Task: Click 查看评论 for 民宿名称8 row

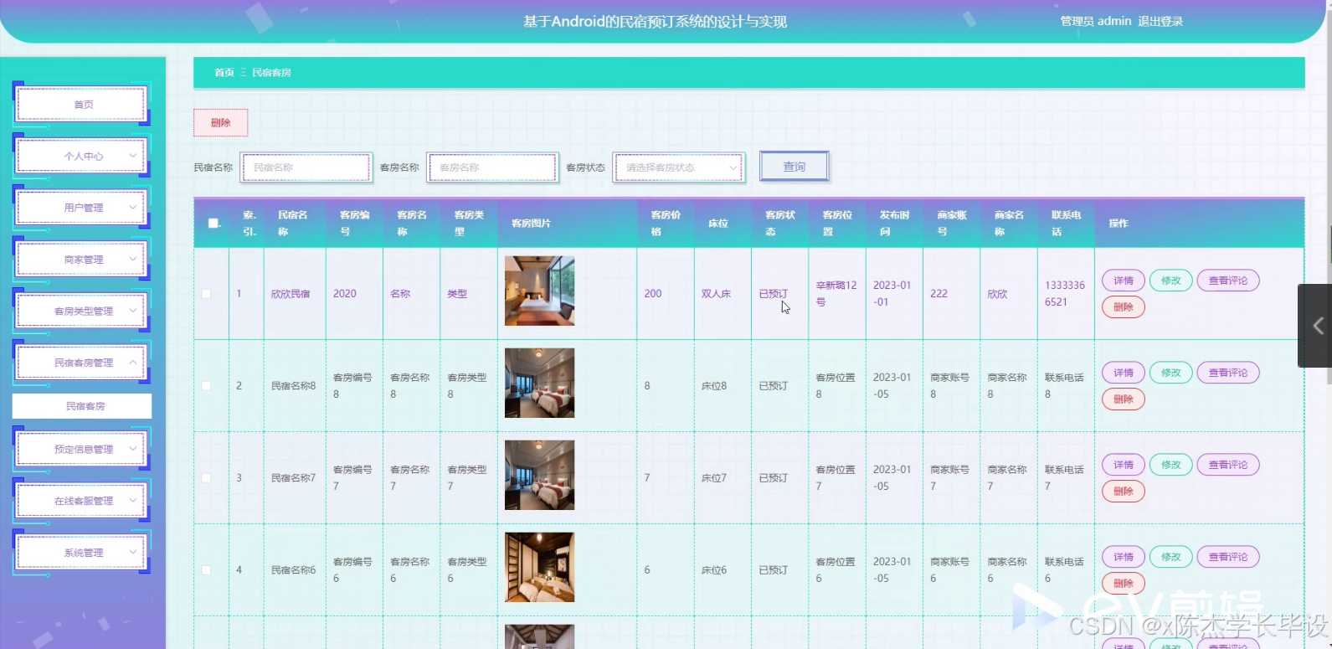Action: pos(1228,373)
